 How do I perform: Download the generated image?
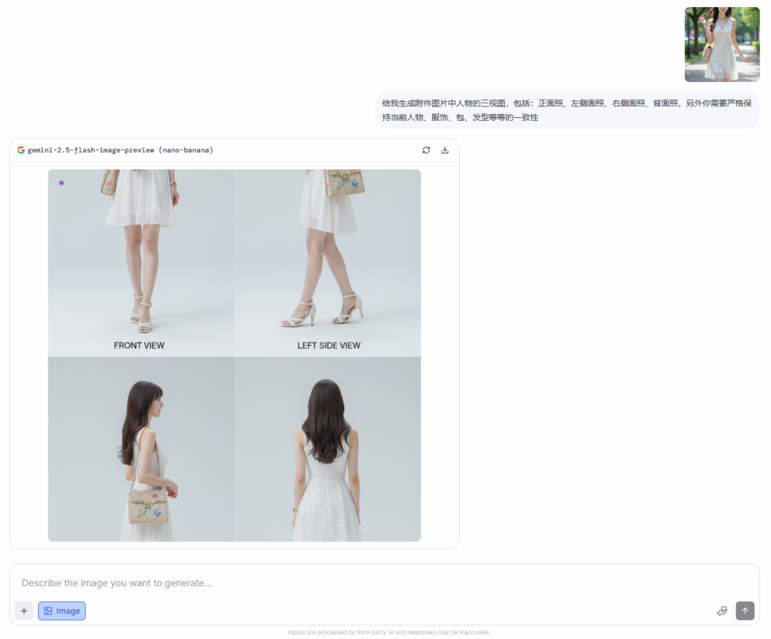[x=445, y=150]
